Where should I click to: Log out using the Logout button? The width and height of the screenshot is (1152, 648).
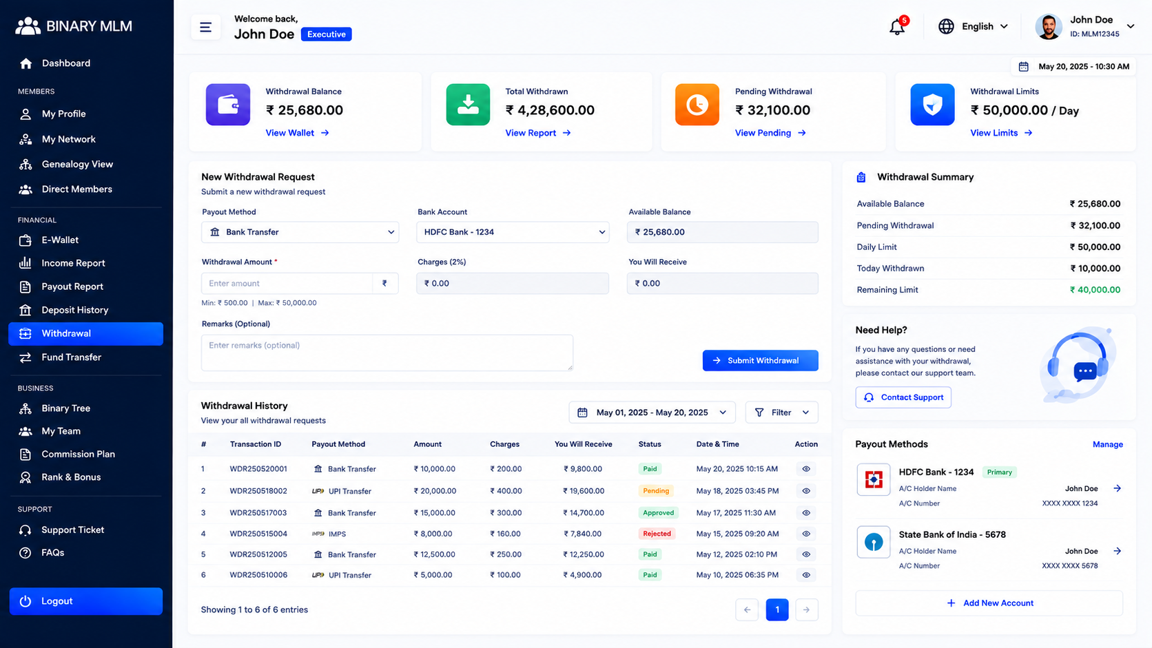(86, 601)
